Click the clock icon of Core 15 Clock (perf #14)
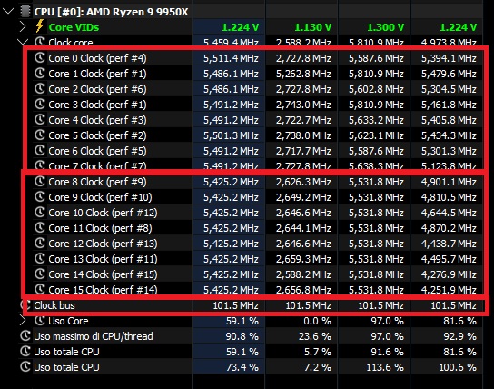This screenshot has height=389, width=494. [40, 289]
